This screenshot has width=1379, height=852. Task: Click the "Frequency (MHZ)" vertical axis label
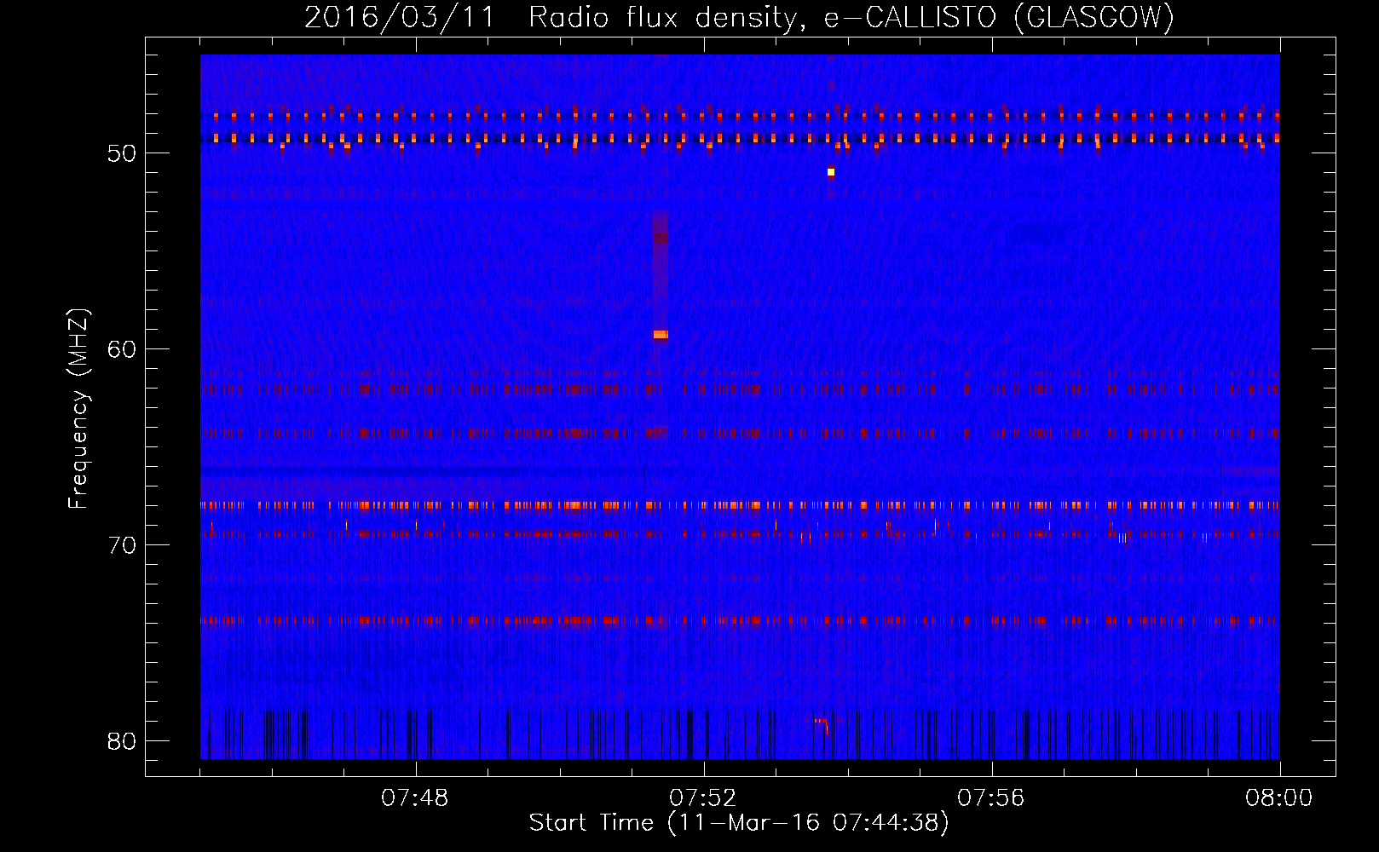78,409
